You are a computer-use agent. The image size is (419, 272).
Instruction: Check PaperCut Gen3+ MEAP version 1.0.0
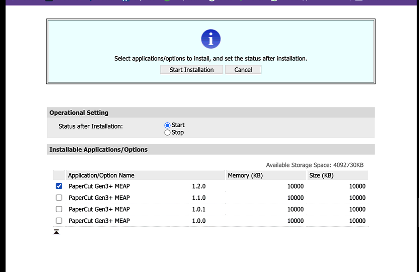59,220
